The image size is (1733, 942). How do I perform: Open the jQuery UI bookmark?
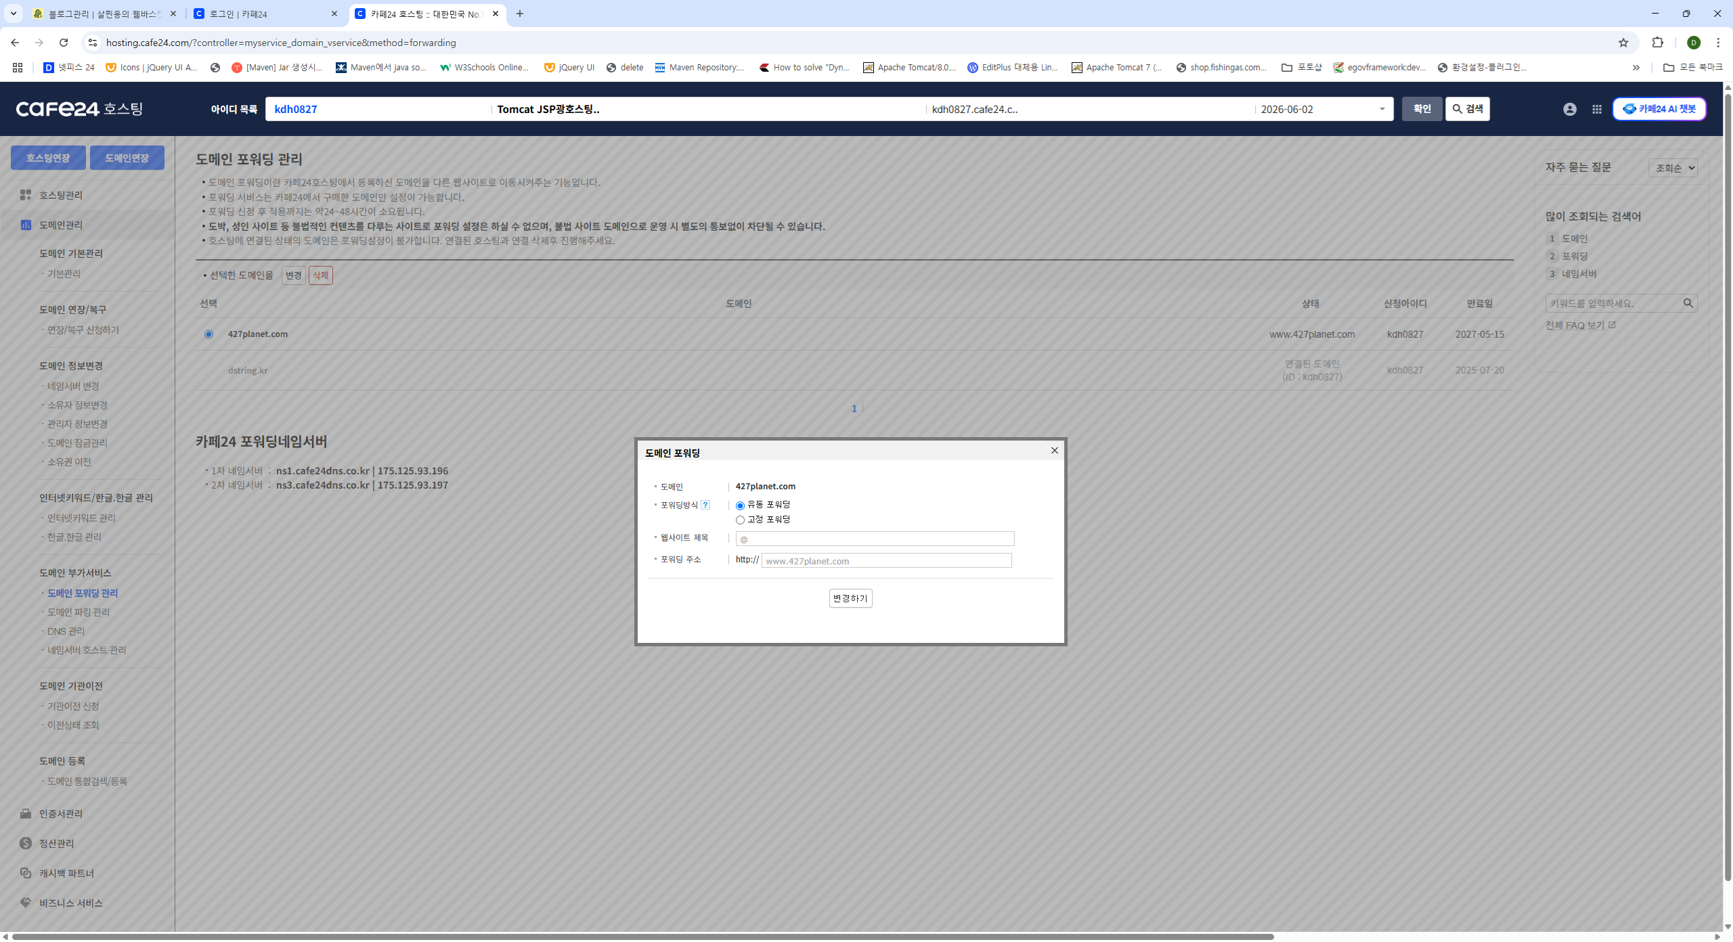569,68
